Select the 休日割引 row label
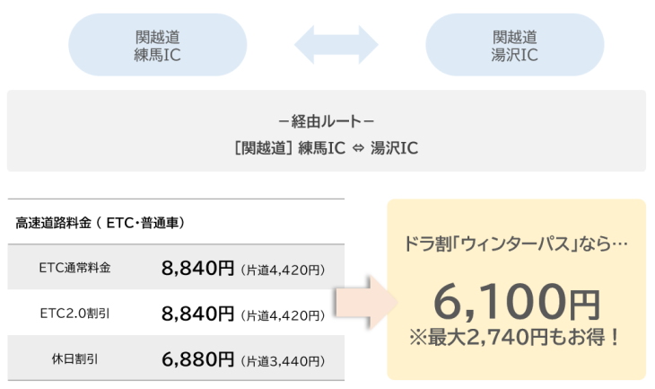This screenshot has width=655, height=389. click(75, 359)
